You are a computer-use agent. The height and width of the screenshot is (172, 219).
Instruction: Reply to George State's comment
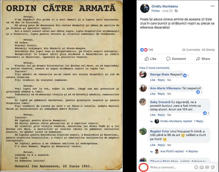click(x=161, y=80)
